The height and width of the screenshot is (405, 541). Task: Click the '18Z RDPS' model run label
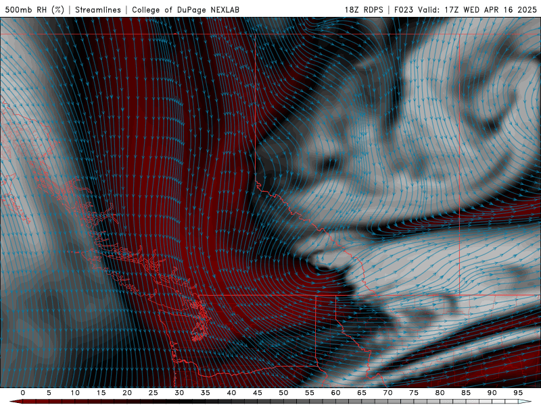tap(364, 9)
